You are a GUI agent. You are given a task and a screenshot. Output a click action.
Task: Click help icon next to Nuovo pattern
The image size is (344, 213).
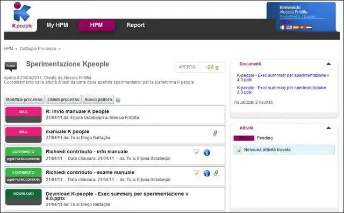coord(118,100)
